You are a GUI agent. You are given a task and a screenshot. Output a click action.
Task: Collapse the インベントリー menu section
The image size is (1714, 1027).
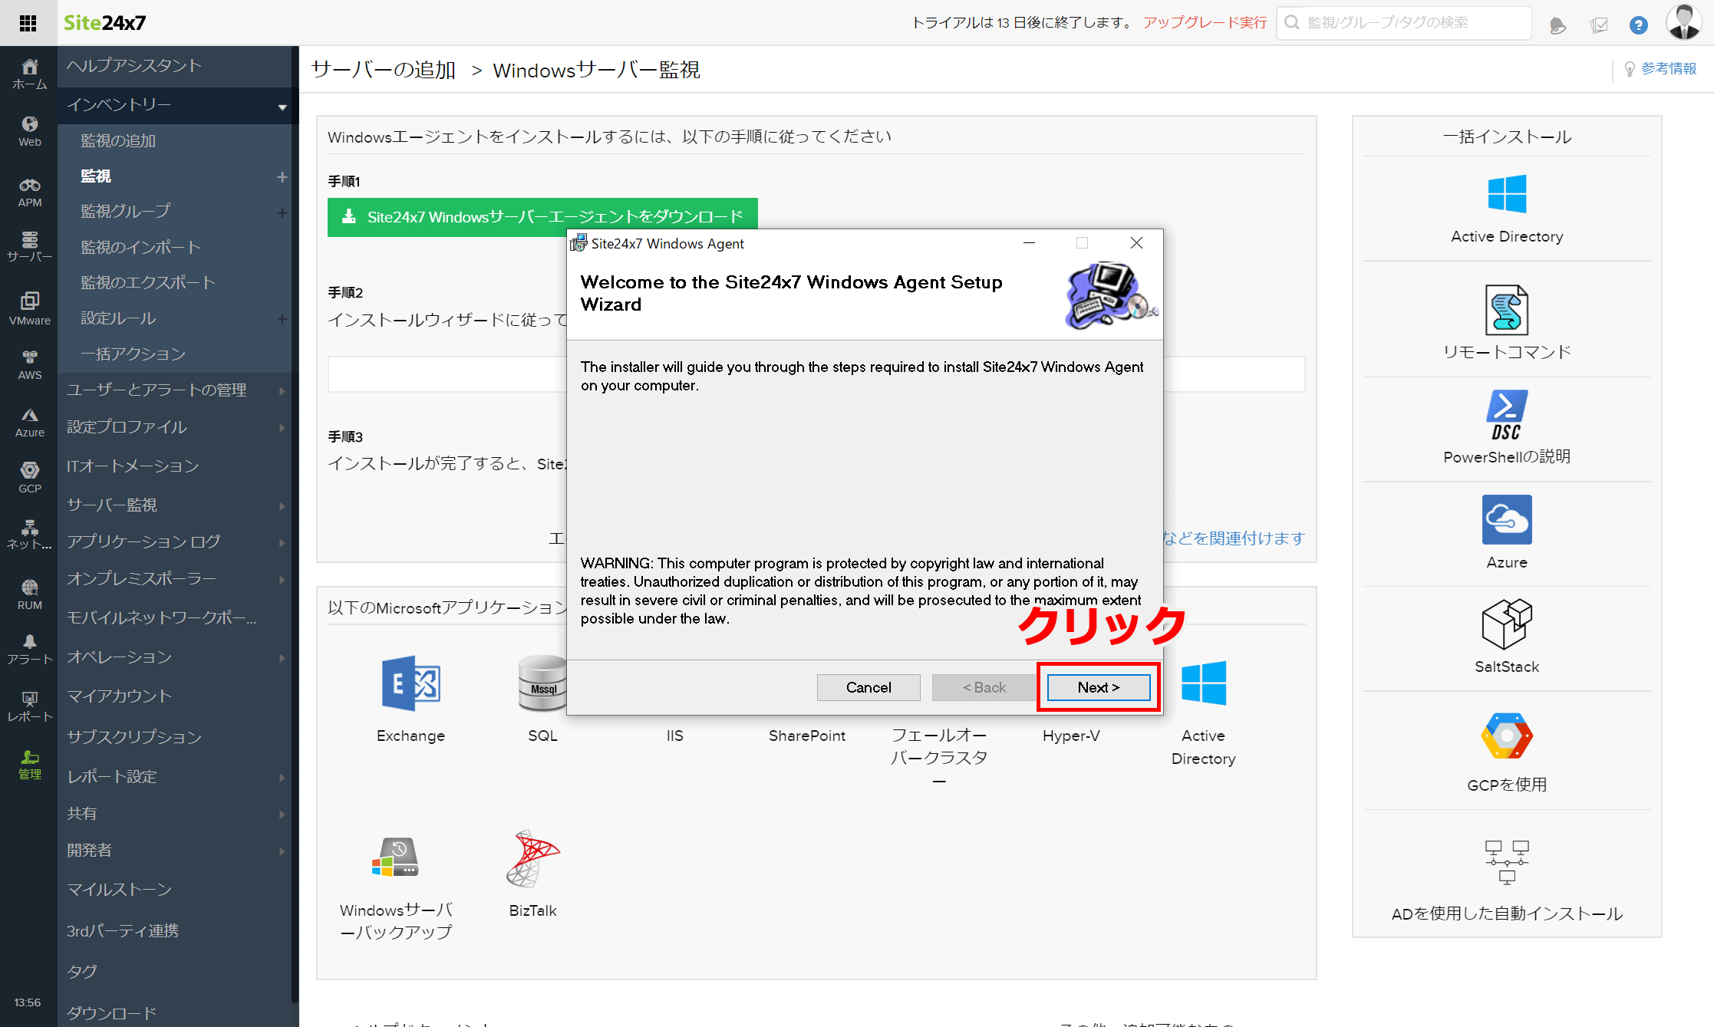click(282, 107)
